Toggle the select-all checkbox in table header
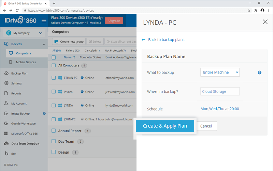Viewport: 273px width, 171px height. pyautogui.click(x=54, y=57)
